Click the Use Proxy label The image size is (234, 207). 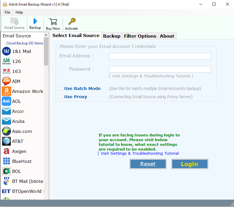point(76,97)
